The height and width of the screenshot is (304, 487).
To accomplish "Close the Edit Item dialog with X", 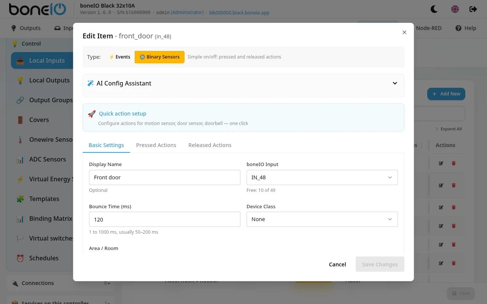I will [x=404, y=32].
